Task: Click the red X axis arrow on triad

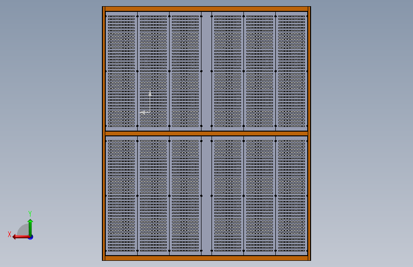Action: point(20,237)
